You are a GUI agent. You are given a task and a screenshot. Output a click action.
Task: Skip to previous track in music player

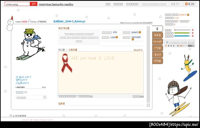coord(171,46)
